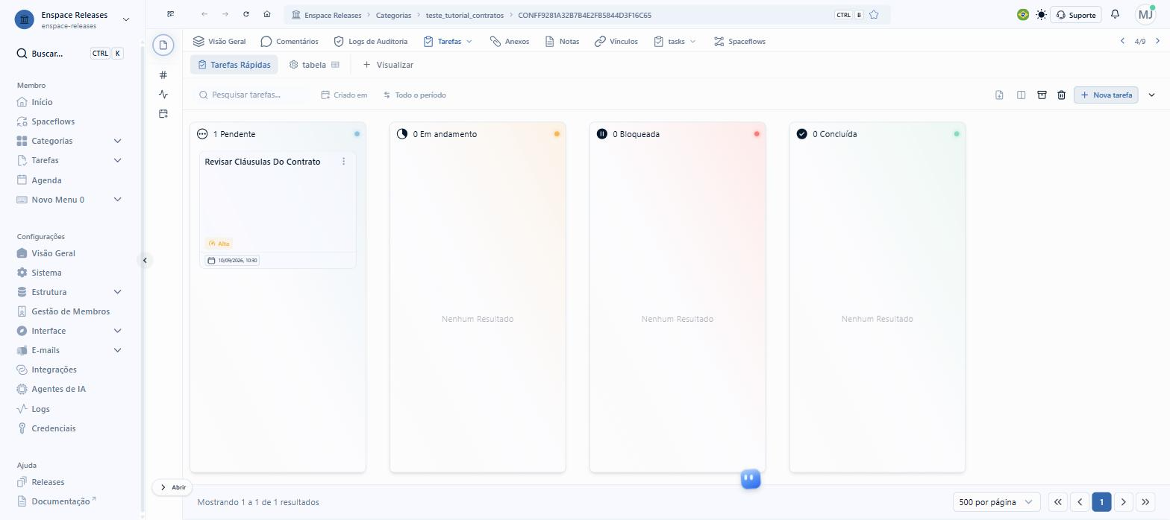1170x520 pixels.
Task: Click teste_tutorial_contratos in the breadcrumb
Action: tap(465, 15)
